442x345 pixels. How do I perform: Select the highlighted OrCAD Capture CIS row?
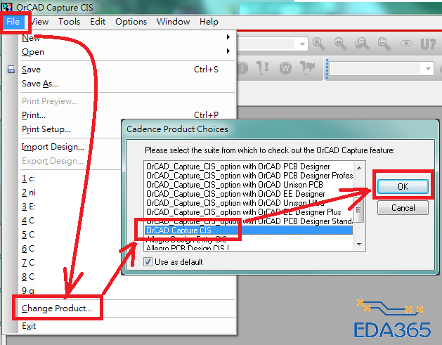pyautogui.click(x=249, y=230)
